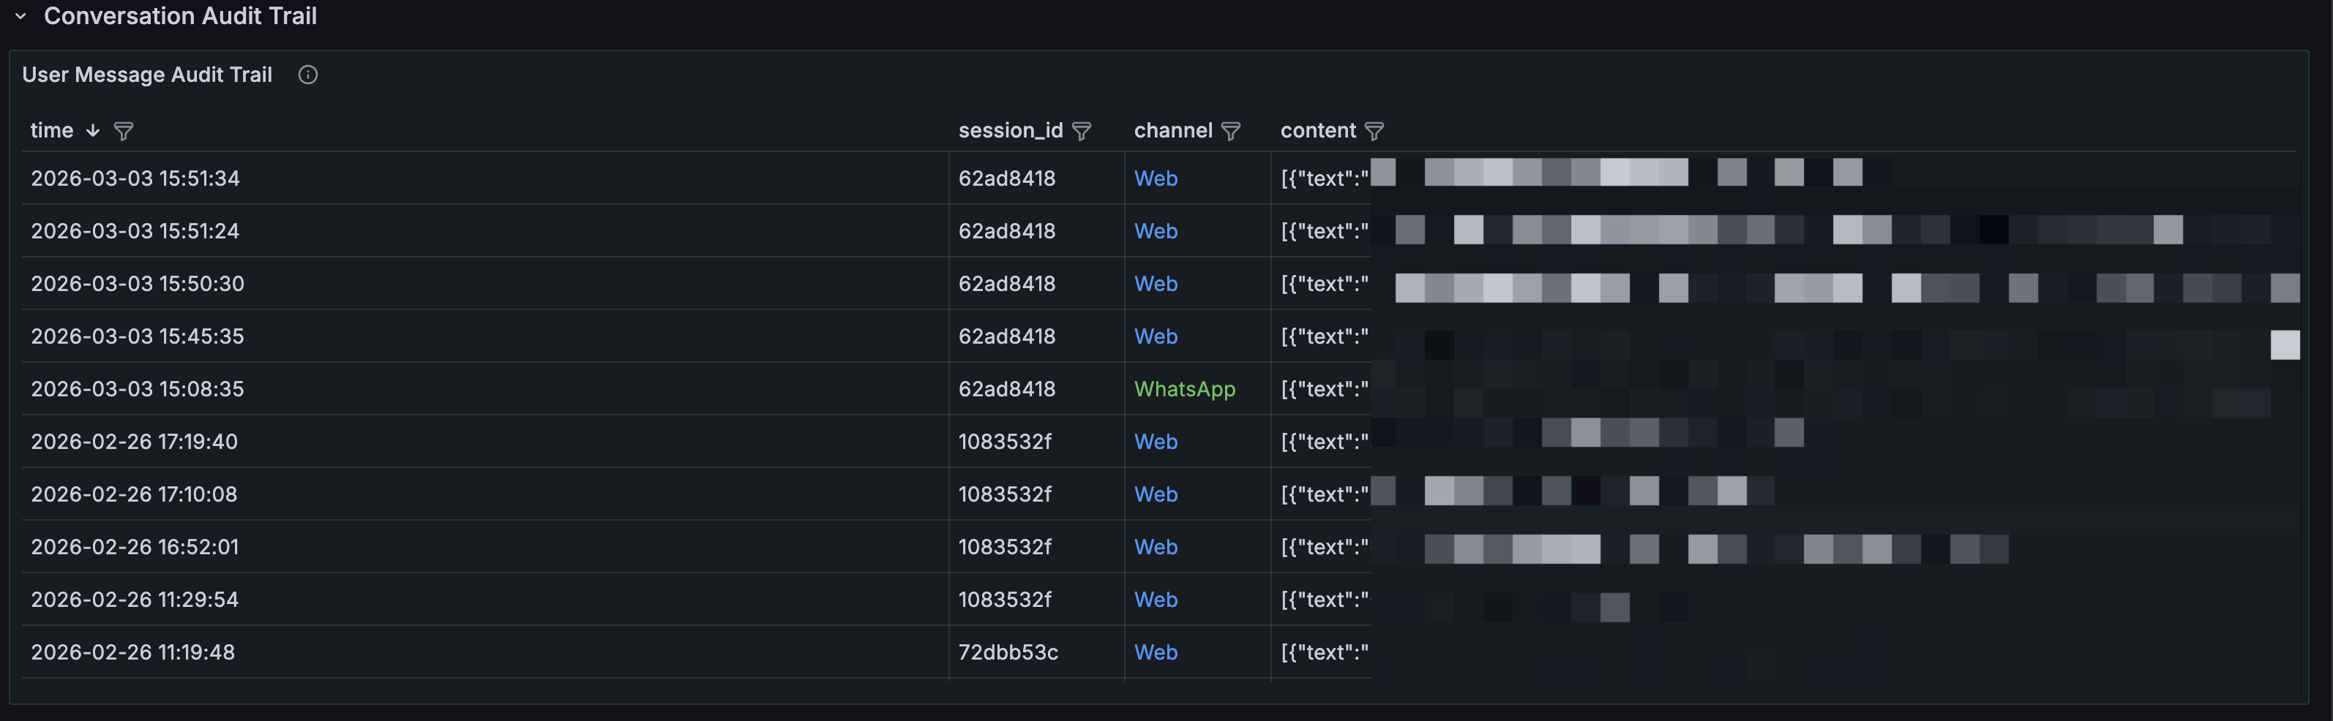Filter the session_id column
The image size is (2333, 721).
click(1082, 131)
